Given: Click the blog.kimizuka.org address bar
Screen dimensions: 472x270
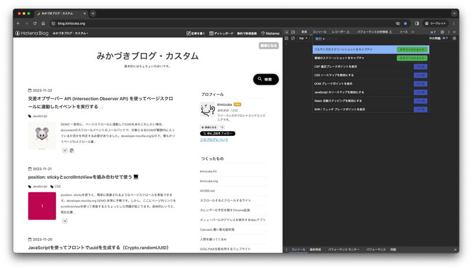Looking at the screenshot, I should click(x=71, y=24).
